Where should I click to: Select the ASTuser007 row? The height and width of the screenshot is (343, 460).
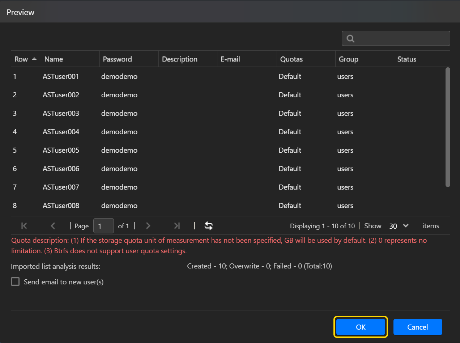coord(61,187)
